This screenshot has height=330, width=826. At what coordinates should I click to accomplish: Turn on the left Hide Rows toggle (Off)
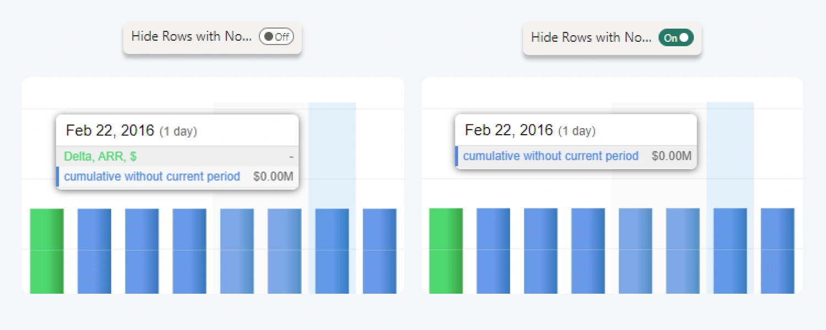[276, 37]
